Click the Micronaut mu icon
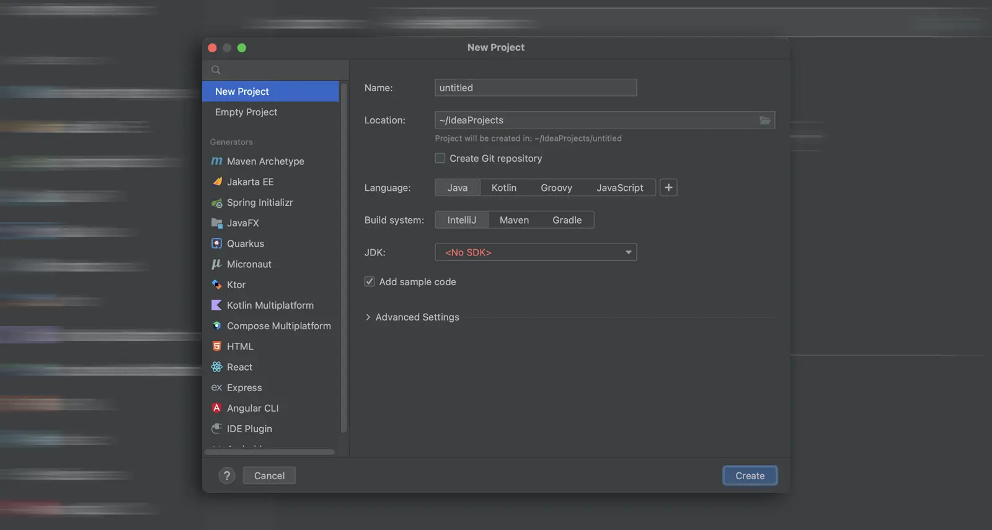 216,264
